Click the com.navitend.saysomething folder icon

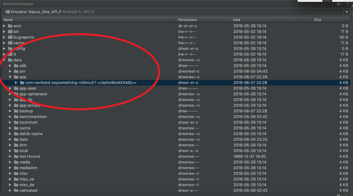click(22, 83)
